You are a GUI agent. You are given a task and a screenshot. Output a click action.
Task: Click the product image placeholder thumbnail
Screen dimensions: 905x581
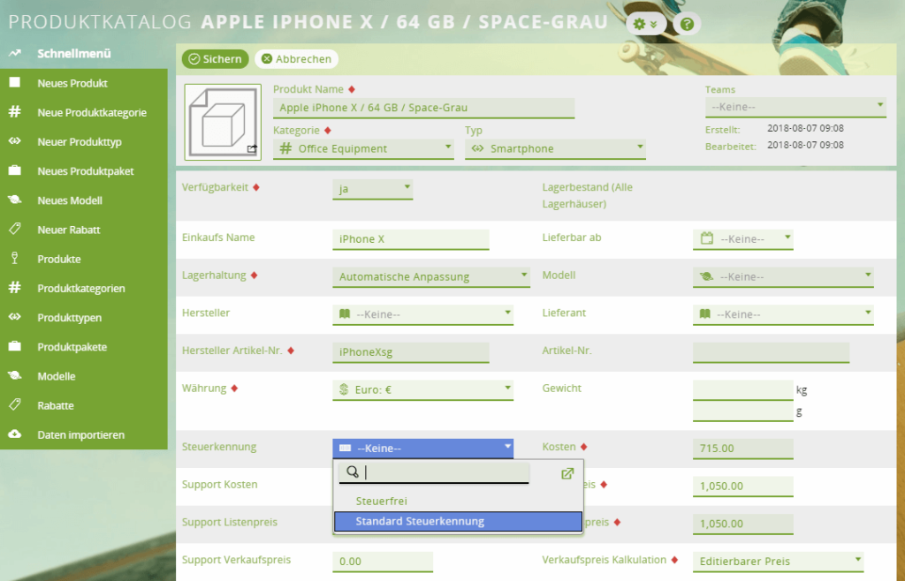tap(223, 122)
